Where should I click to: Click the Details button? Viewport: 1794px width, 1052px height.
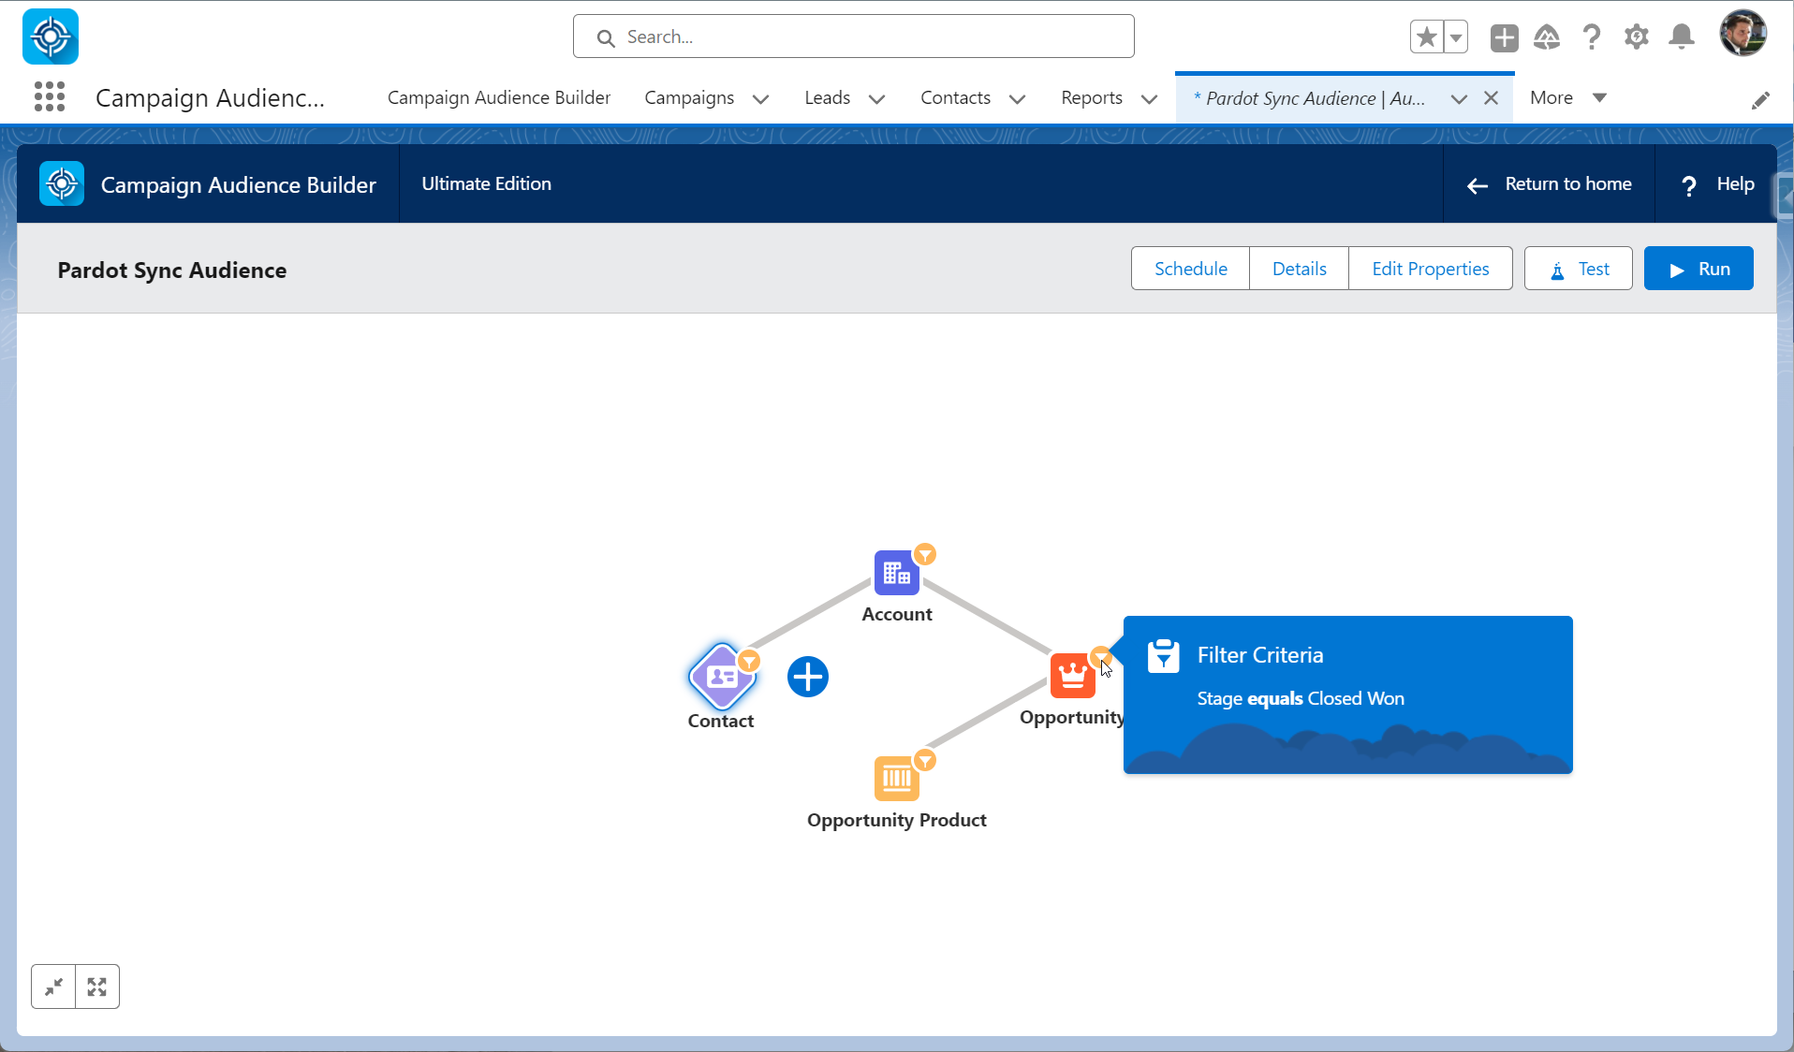click(x=1300, y=269)
